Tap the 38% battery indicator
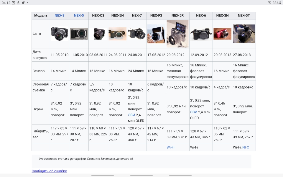The width and height of the screenshot is (283, 177). (x=277, y=3)
